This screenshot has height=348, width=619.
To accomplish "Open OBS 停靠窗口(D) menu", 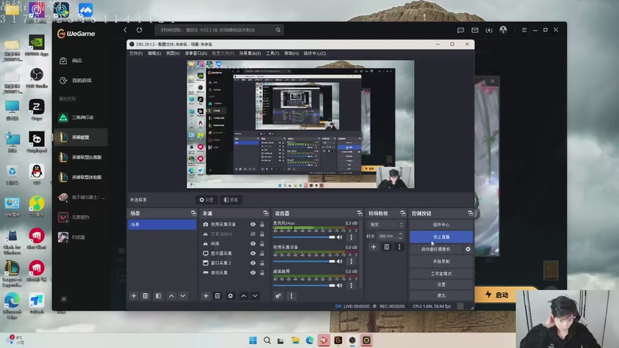I will click(x=196, y=53).
